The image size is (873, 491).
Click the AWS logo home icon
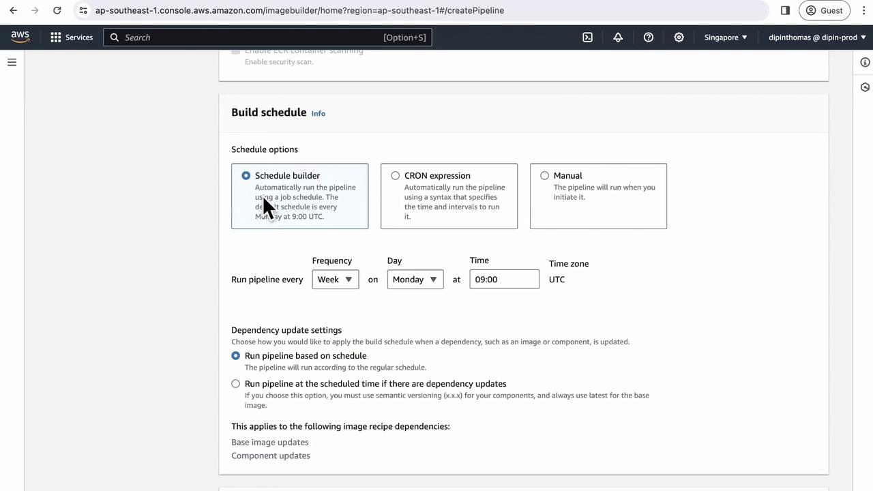(x=20, y=38)
